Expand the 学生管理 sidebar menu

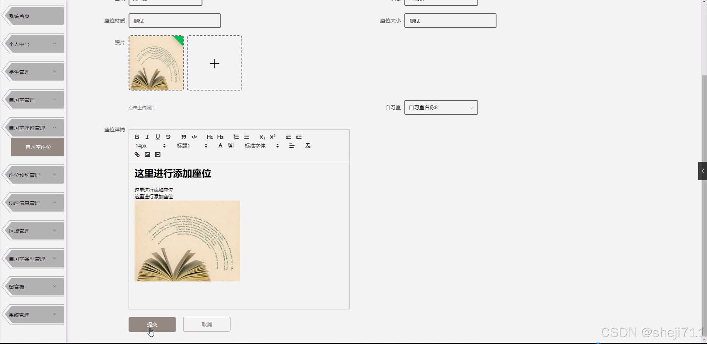33,71
